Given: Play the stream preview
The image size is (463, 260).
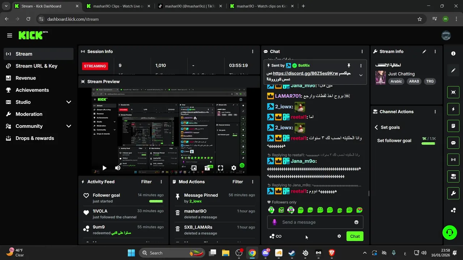Looking at the screenshot, I should tap(104, 168).
